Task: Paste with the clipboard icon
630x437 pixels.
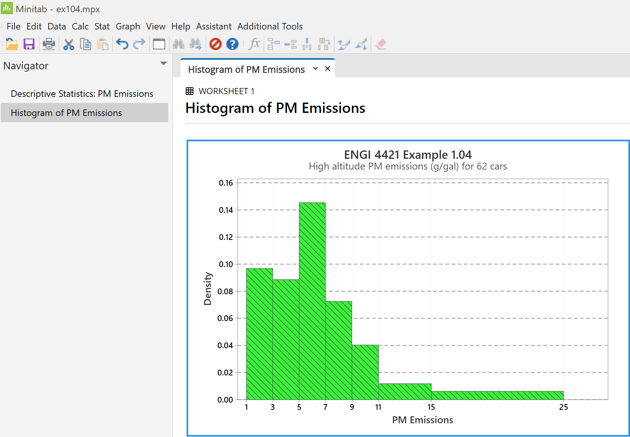Action: pos(102,44)
